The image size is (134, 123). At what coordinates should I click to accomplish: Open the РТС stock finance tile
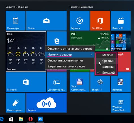click(90, 39)
